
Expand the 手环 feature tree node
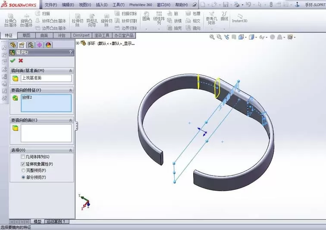click(78, 43)
